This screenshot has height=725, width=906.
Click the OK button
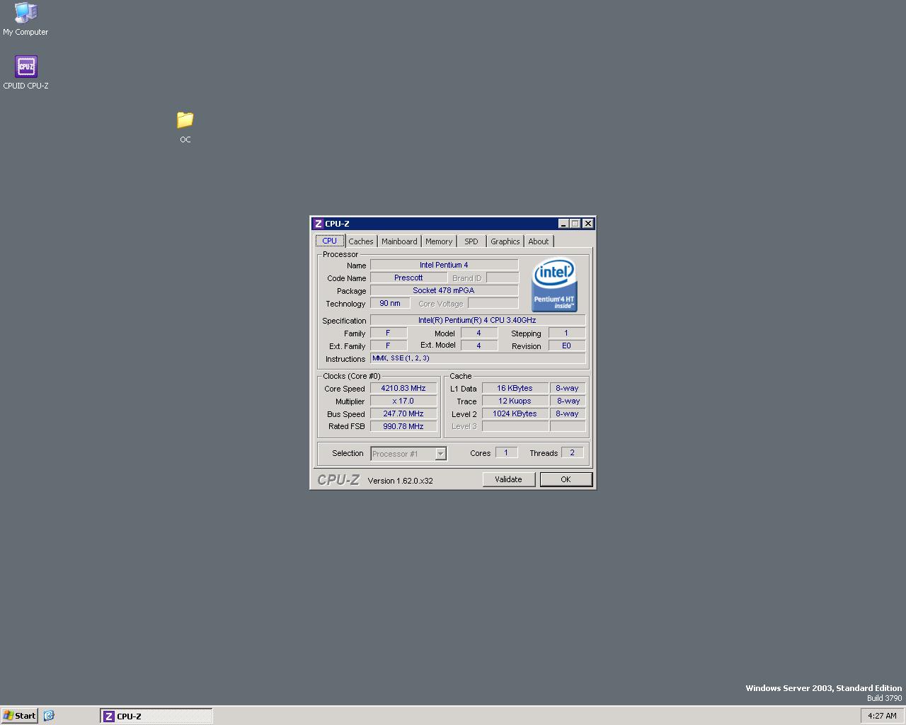click(566, 479)
